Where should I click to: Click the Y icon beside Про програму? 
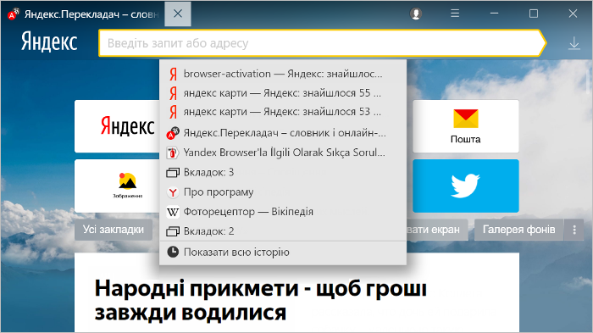click(173, 192)
